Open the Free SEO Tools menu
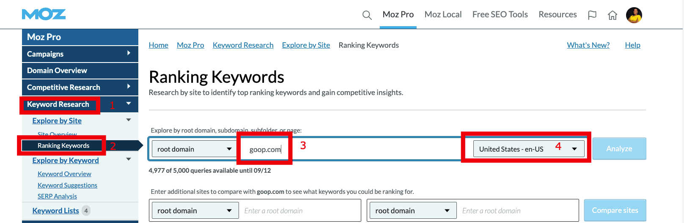Viewport: 684px width, 223px height. pos(500,15)
